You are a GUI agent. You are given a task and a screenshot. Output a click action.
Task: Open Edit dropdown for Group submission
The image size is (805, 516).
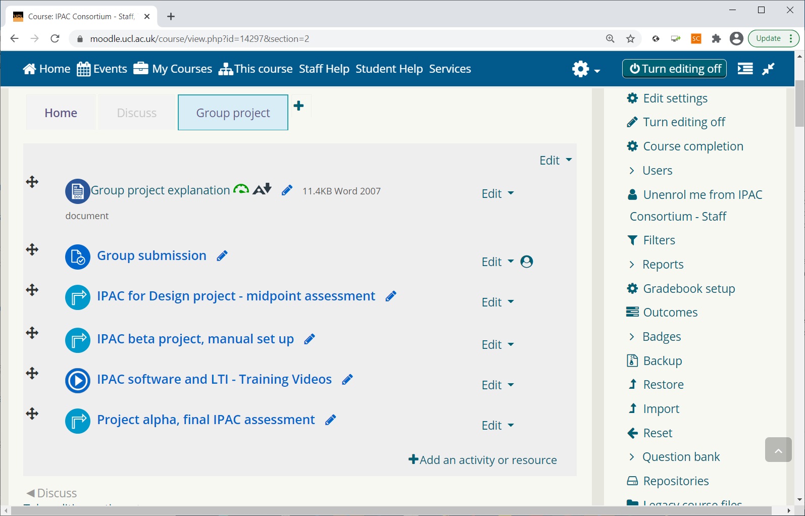[x=497, y=262]
